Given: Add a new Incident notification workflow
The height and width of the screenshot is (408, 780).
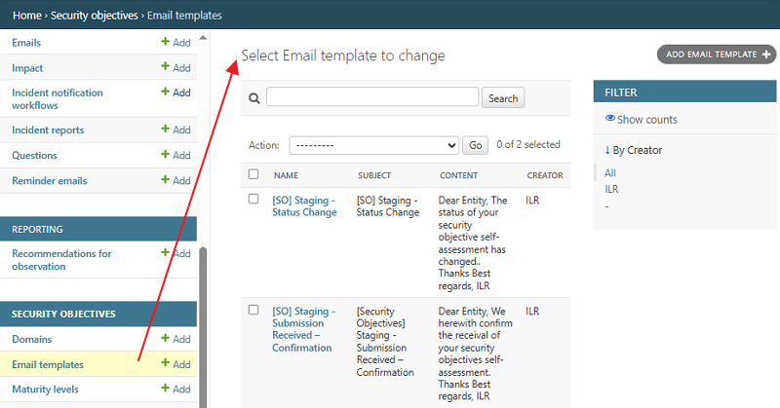Looking at the screenshot, I should tap(175, 92).
